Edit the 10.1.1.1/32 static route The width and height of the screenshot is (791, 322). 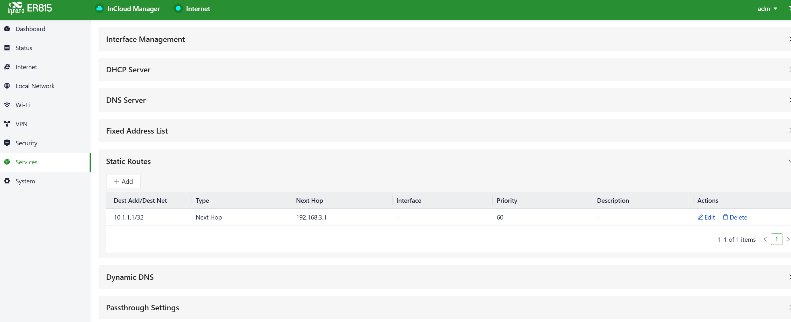(706, 217)
